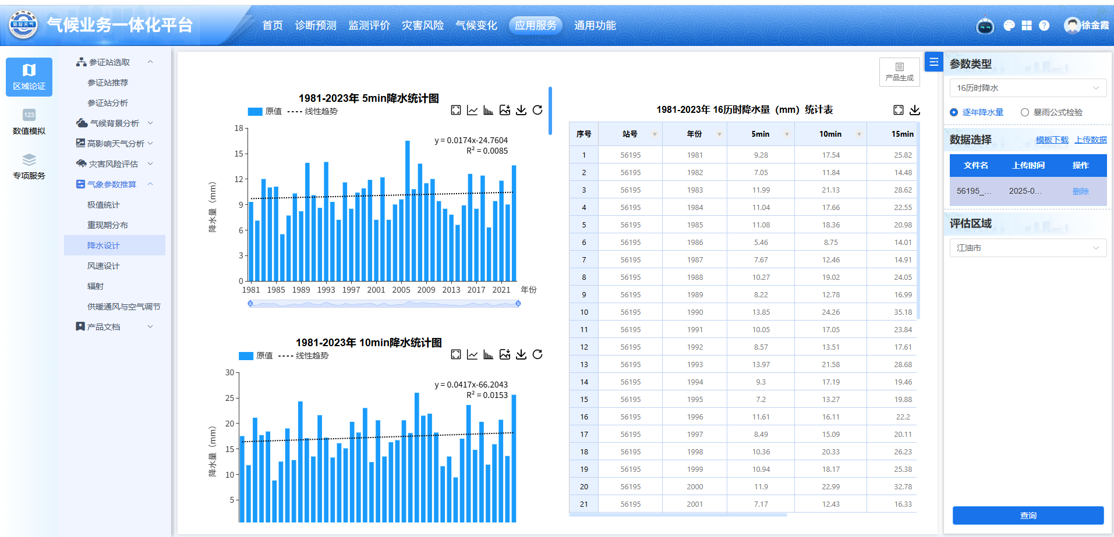The height and width of the screenshot is (537, 1114).
Task: Switch 10min chart to bar view
Action: [489, 354]
